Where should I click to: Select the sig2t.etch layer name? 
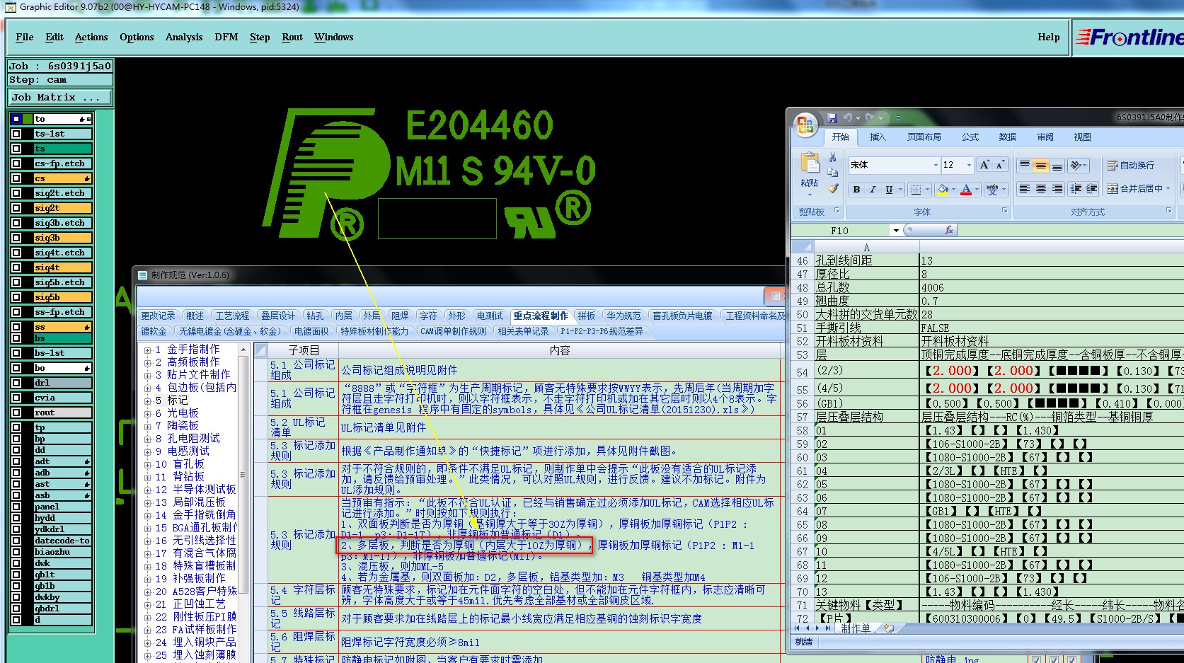63,193
